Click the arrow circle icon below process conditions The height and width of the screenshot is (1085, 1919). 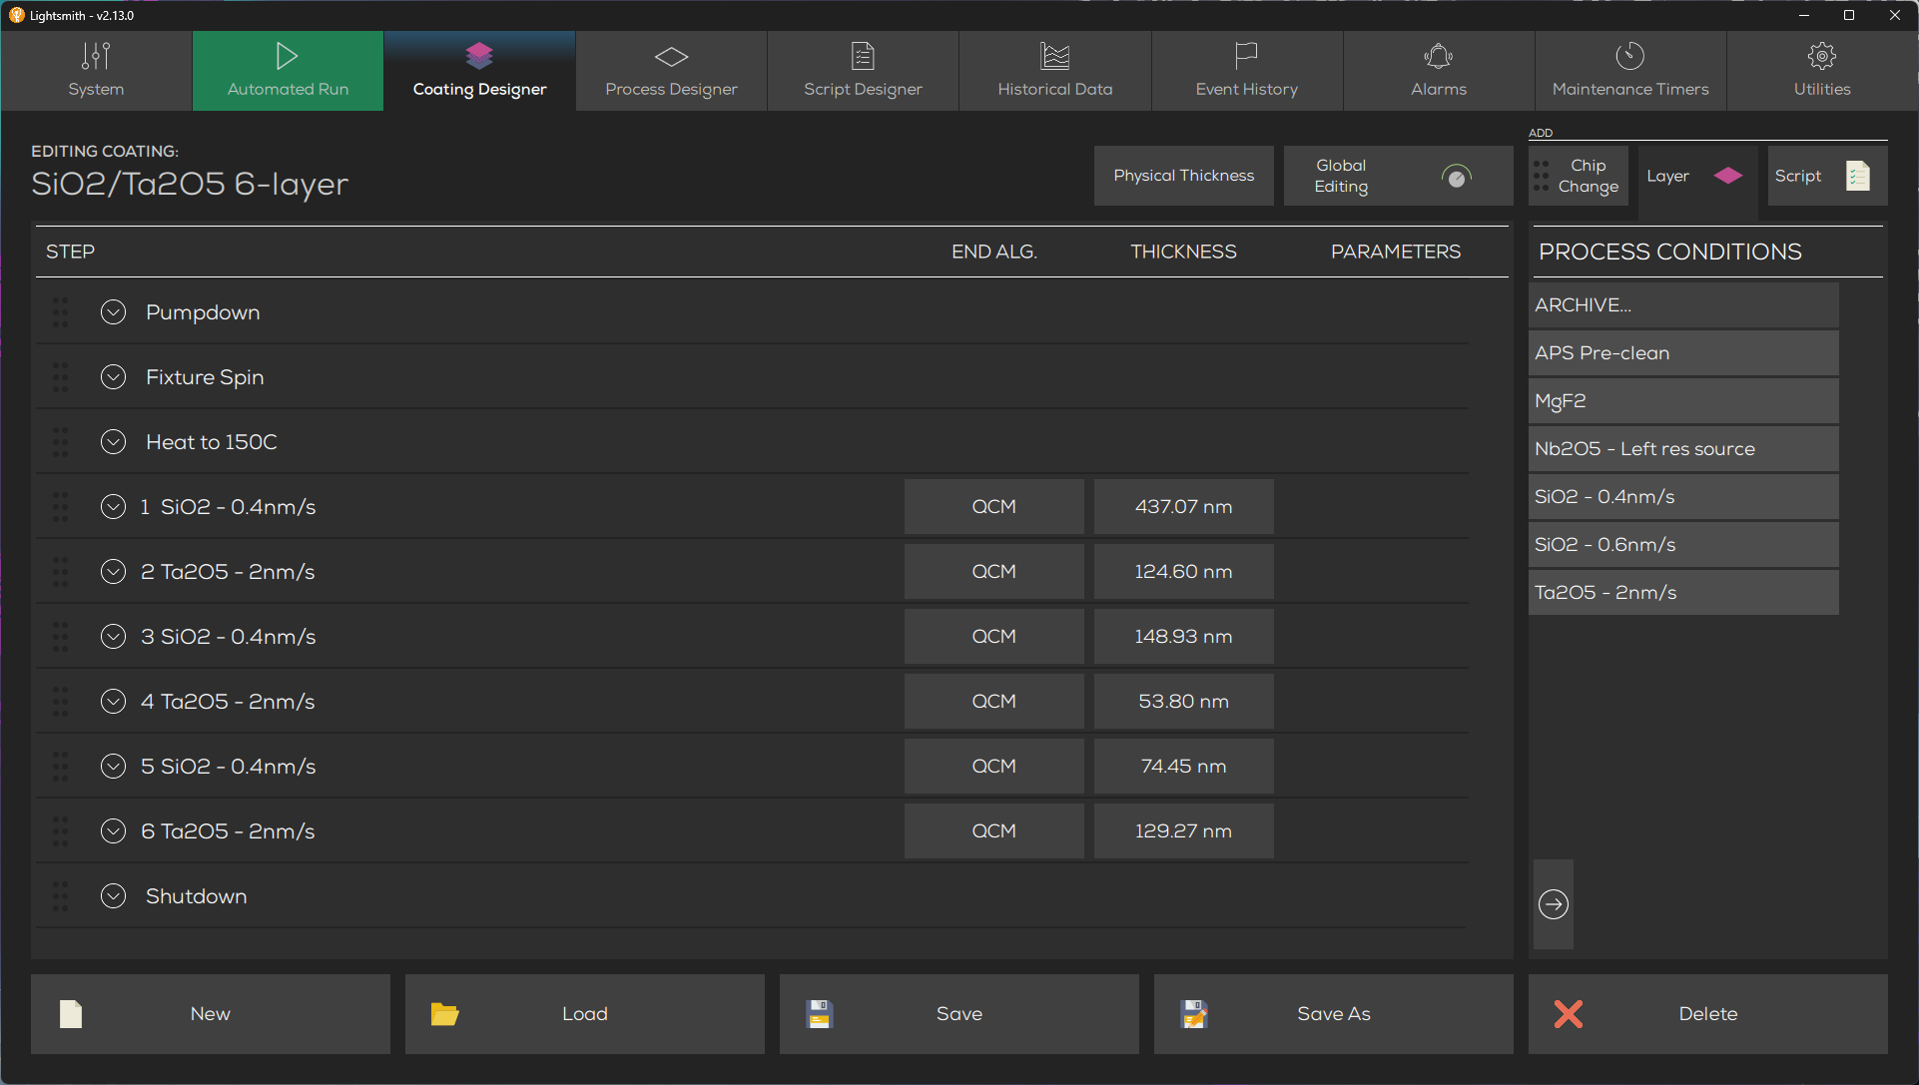click(x=1553, y=904)
